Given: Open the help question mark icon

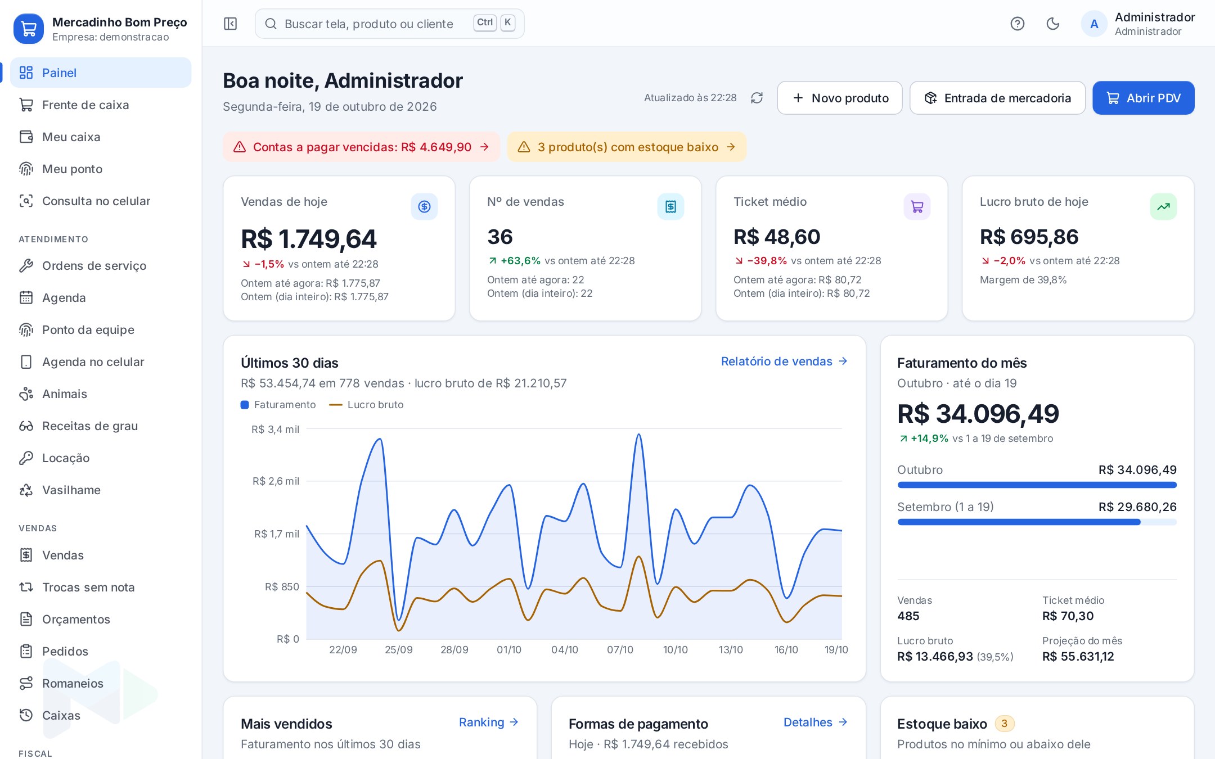Looking at the screenshot, I should [x=1017, y=24].
